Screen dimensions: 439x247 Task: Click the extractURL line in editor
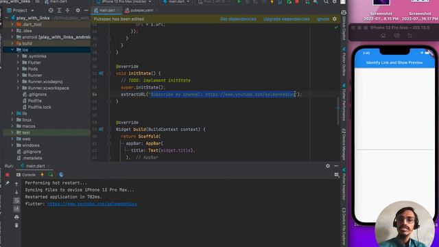coord(211,95)
